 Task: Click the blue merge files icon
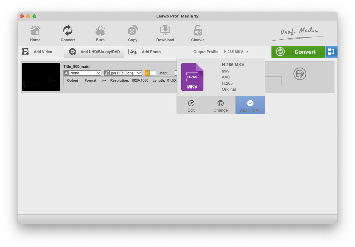(x=331, y=52)
